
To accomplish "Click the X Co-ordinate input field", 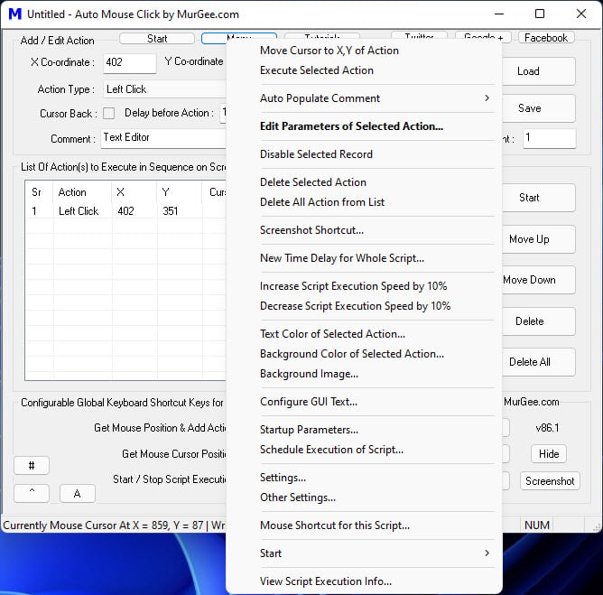I will 130,62.
